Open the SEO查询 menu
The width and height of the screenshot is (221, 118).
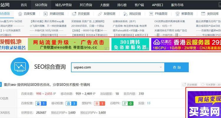tap(41, 5)
